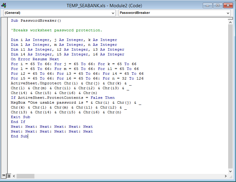The image size is (236, 182).
Task: Click the vertical scrollbar up arrow
Action: 230,22
